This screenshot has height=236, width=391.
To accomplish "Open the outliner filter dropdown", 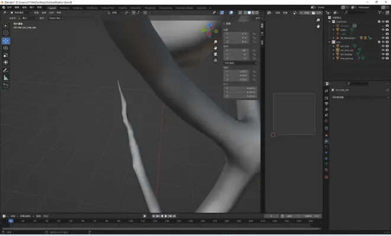I will coord(380,12).
